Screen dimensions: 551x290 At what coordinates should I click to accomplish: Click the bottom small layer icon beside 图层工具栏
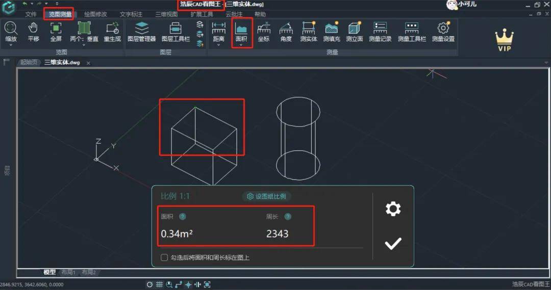pos(200,43)
